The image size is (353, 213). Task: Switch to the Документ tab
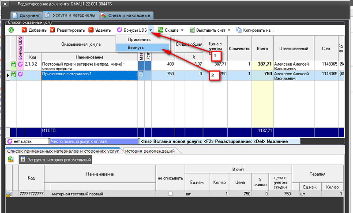tap(26, 15)
